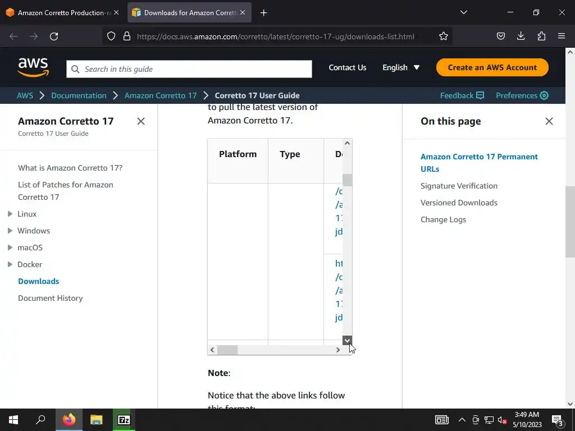Jump to Signature Verification section
575x431 pixels.
tap(459, 186)
